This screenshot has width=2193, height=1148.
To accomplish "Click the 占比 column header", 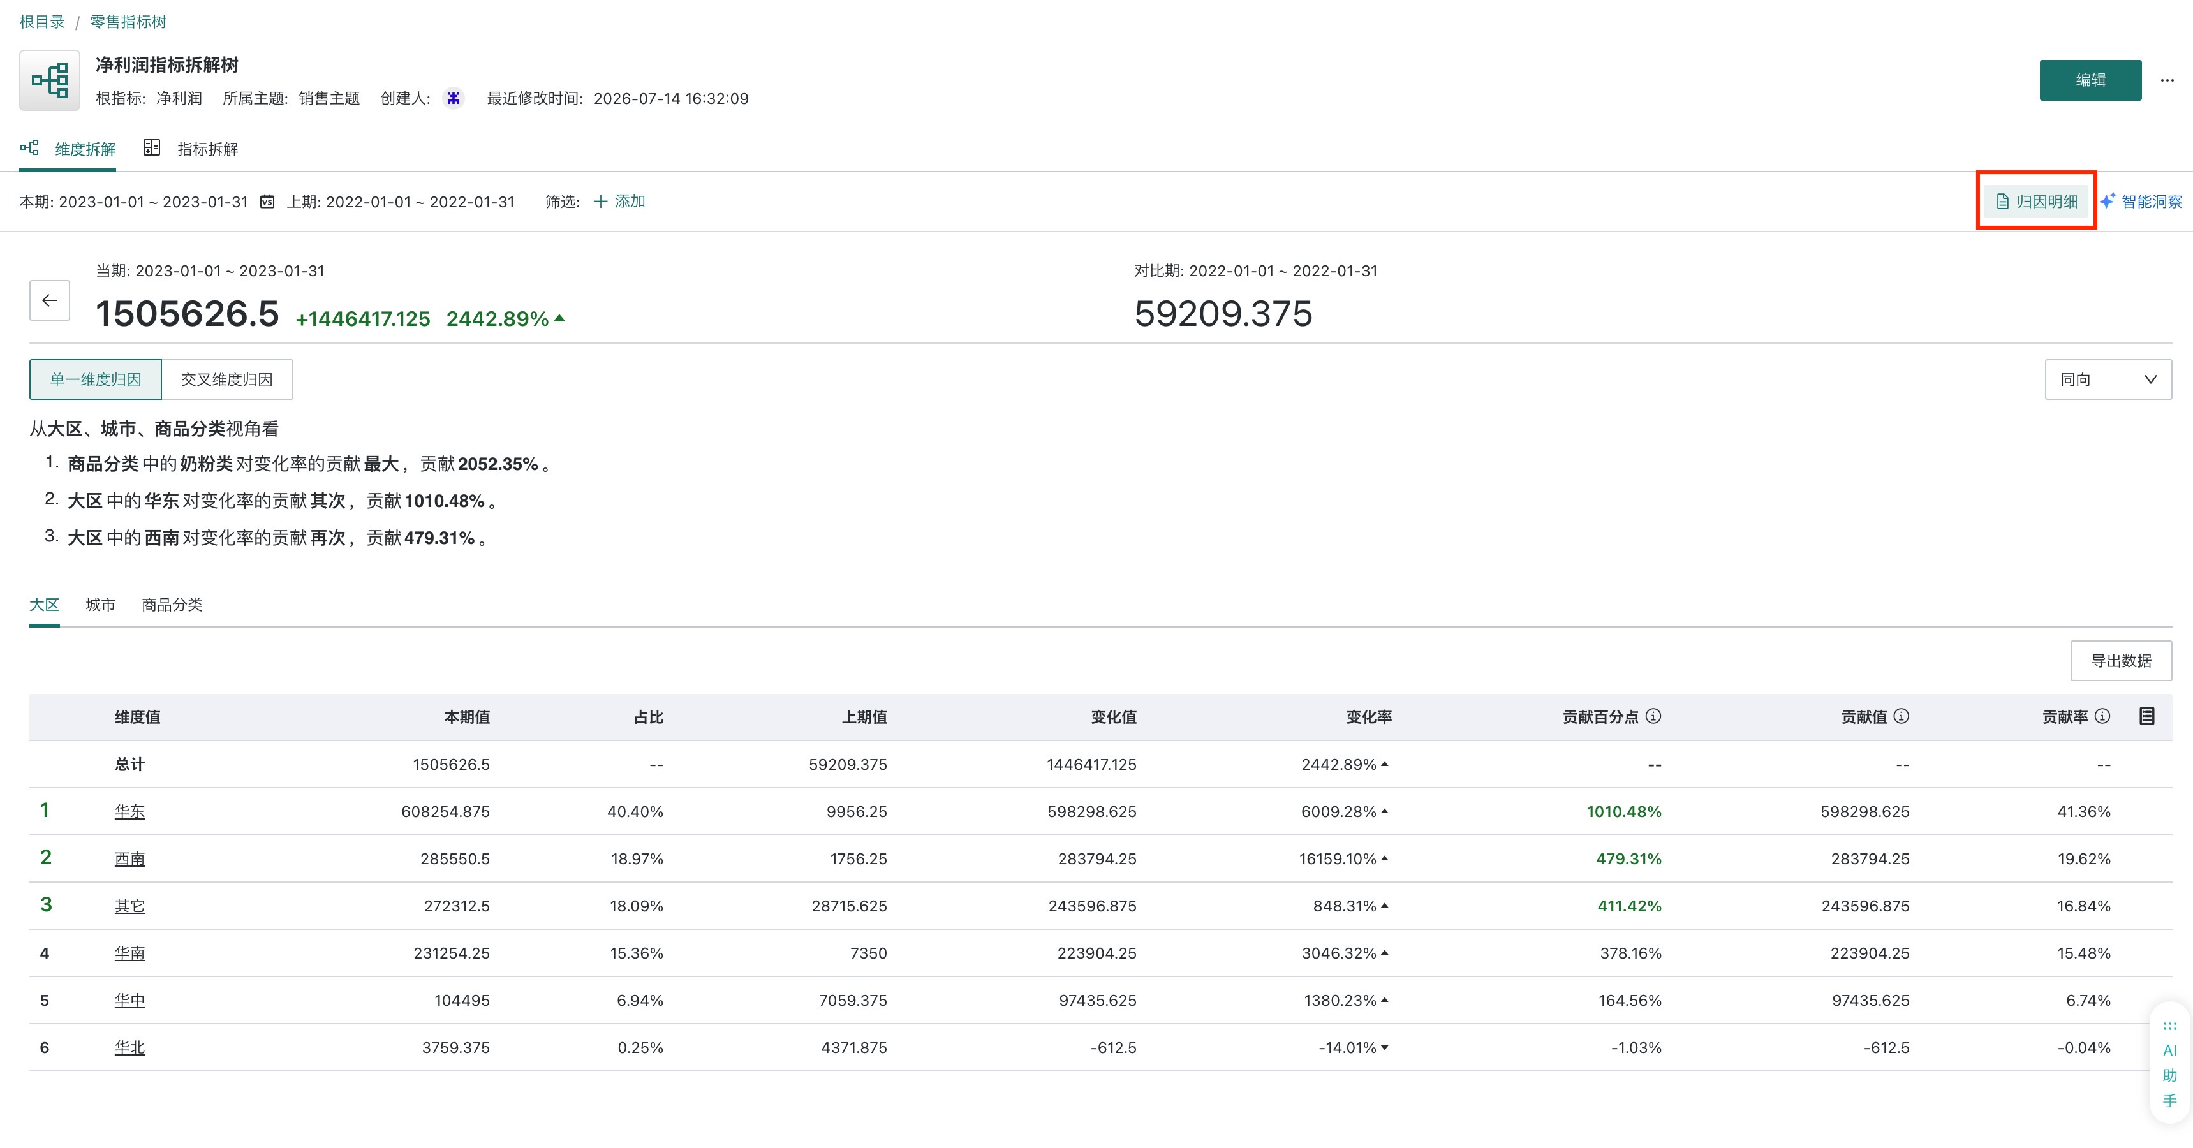I will click(649, 717).
